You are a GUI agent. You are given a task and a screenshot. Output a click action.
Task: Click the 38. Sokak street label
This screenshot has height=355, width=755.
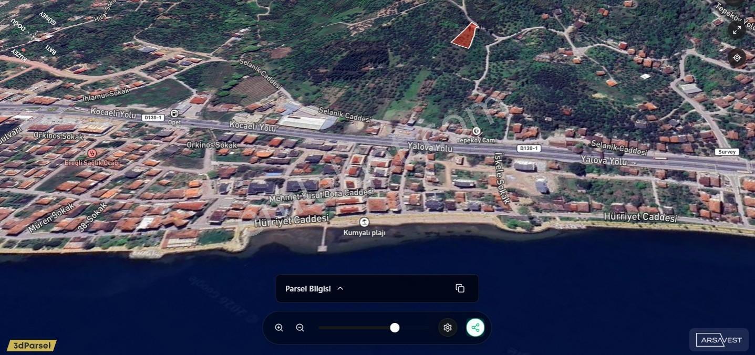tap(92, 218)
